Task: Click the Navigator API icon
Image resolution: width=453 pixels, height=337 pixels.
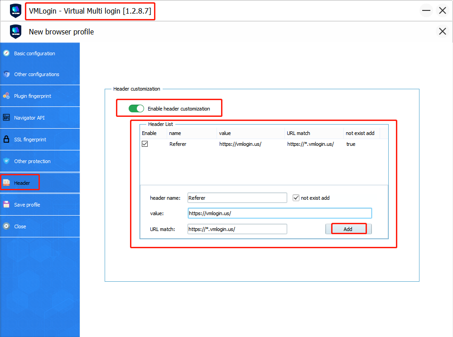Action: click(6, 118)
